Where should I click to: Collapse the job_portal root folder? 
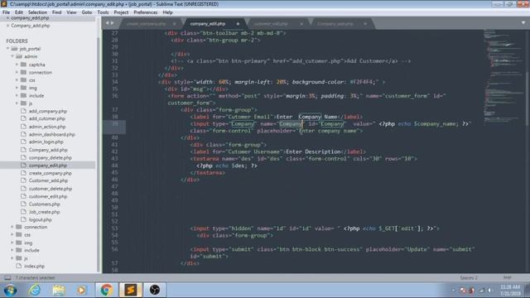pyautogui.click(x=7, y=49)
